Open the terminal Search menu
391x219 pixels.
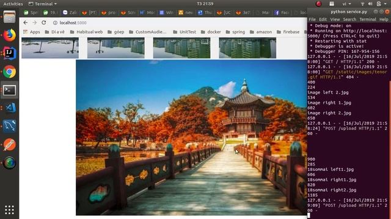349,19
